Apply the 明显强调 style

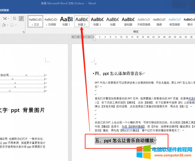pyautogui.click(x=174, y=21)
